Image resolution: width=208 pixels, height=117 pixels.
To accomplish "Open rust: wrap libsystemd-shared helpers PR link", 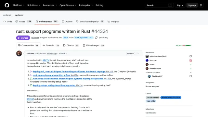I will point(72,79).
